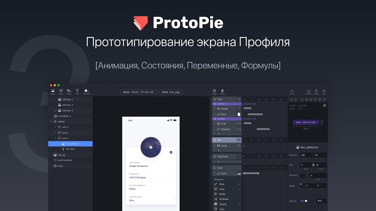Select the scroll container layer
The image size is (376, 211).
[70, 160]
